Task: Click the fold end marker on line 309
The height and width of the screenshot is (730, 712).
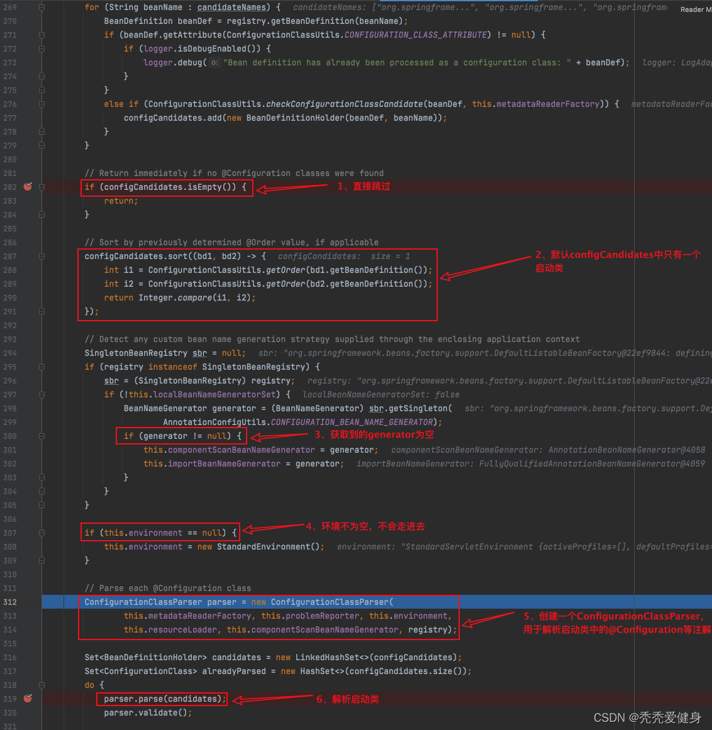Action: [42, 560]
